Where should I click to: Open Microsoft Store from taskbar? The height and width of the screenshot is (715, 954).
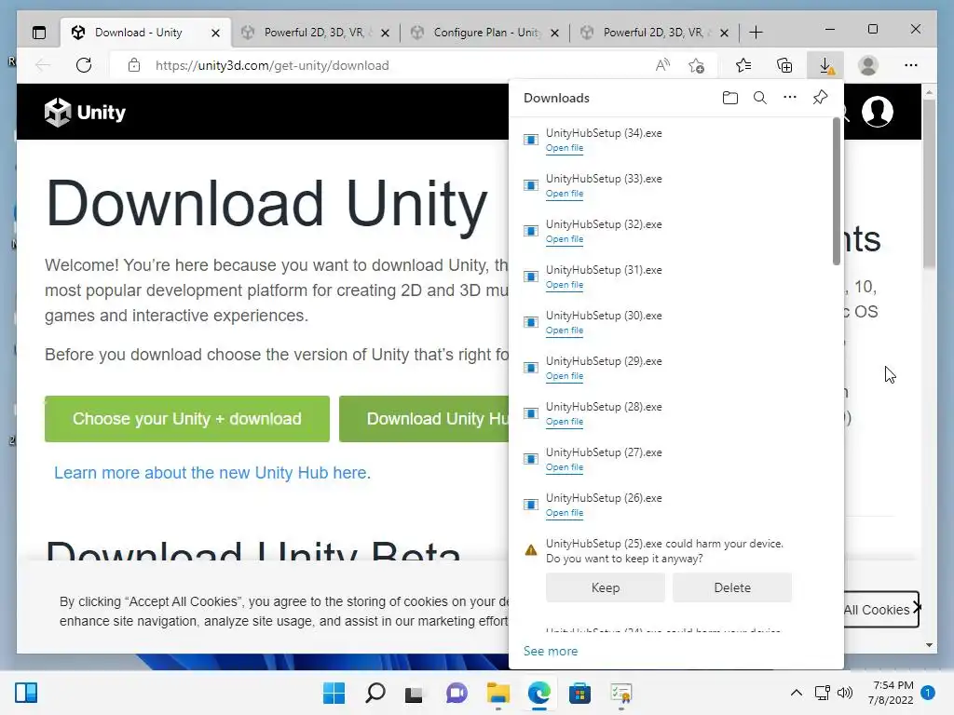[579, 693]
